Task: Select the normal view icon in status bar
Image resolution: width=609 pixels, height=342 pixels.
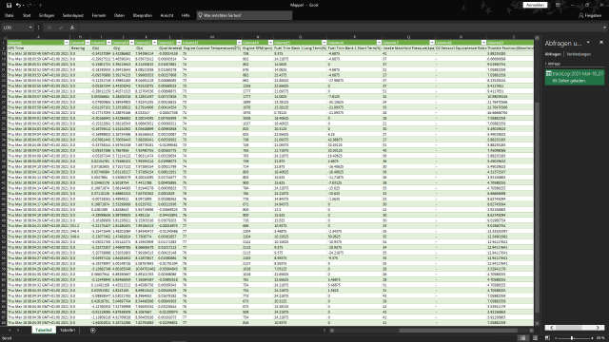Action: pyautogui.click(x=522, y=338)
